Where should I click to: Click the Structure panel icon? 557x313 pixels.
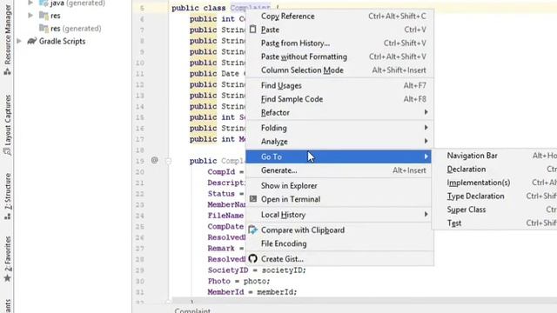7,216
